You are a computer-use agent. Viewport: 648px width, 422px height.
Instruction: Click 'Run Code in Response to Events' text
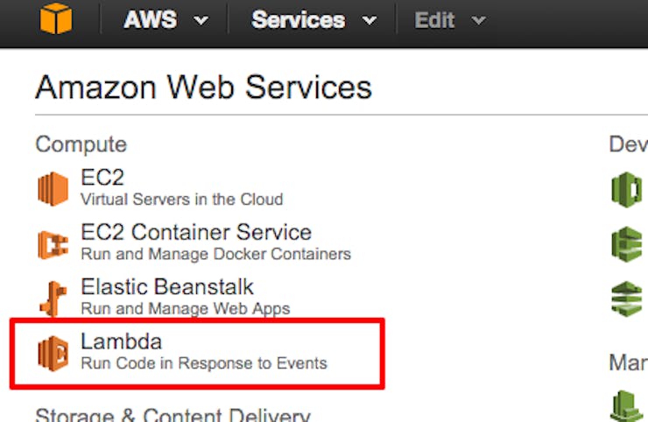[x=204, y=363]
